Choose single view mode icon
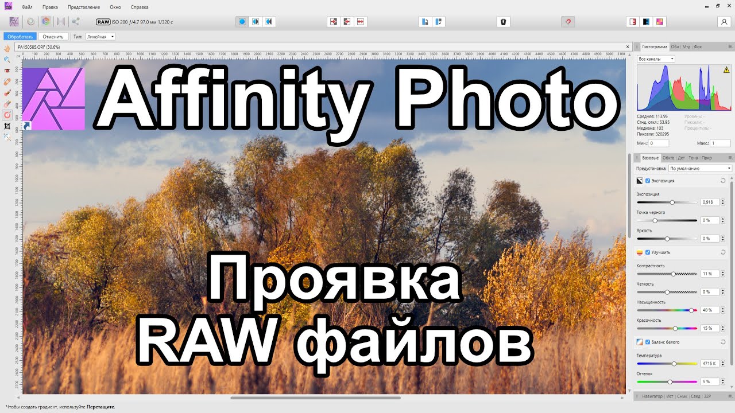This screenshot has width=735, height=413. pyautogui.click(x=242, y=22)
